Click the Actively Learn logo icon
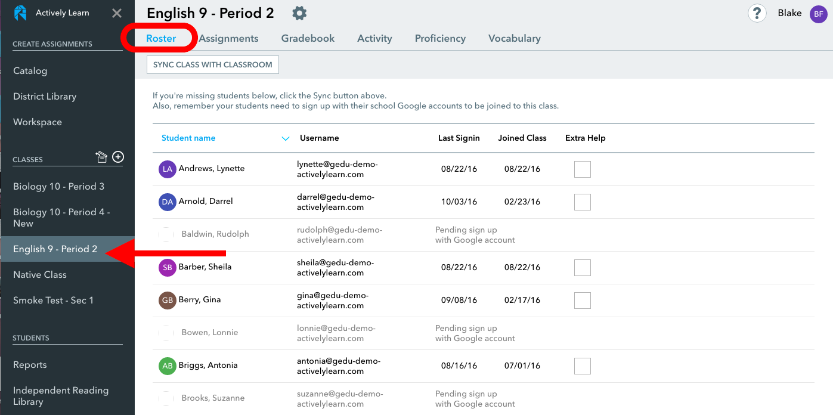The height and width of the screenshot is (415, 833). [20, 13]
